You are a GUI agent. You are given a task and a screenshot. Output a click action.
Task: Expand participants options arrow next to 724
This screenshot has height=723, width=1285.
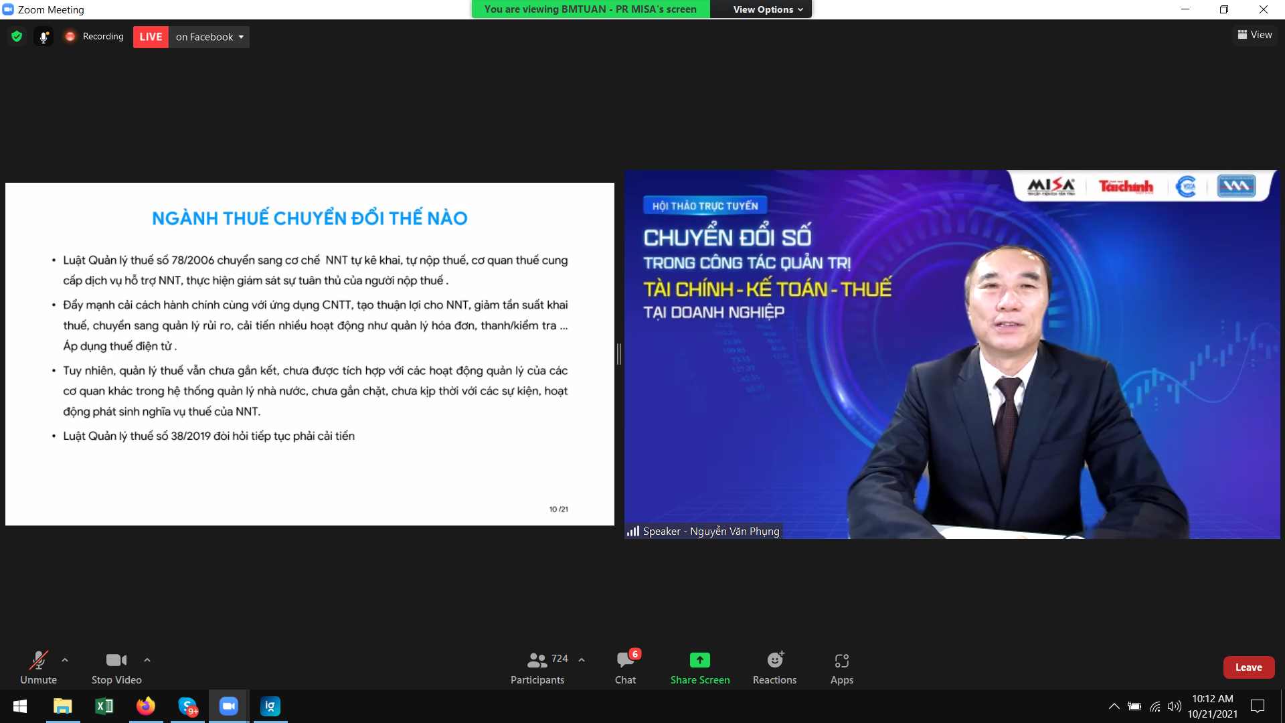click(582, 660)
